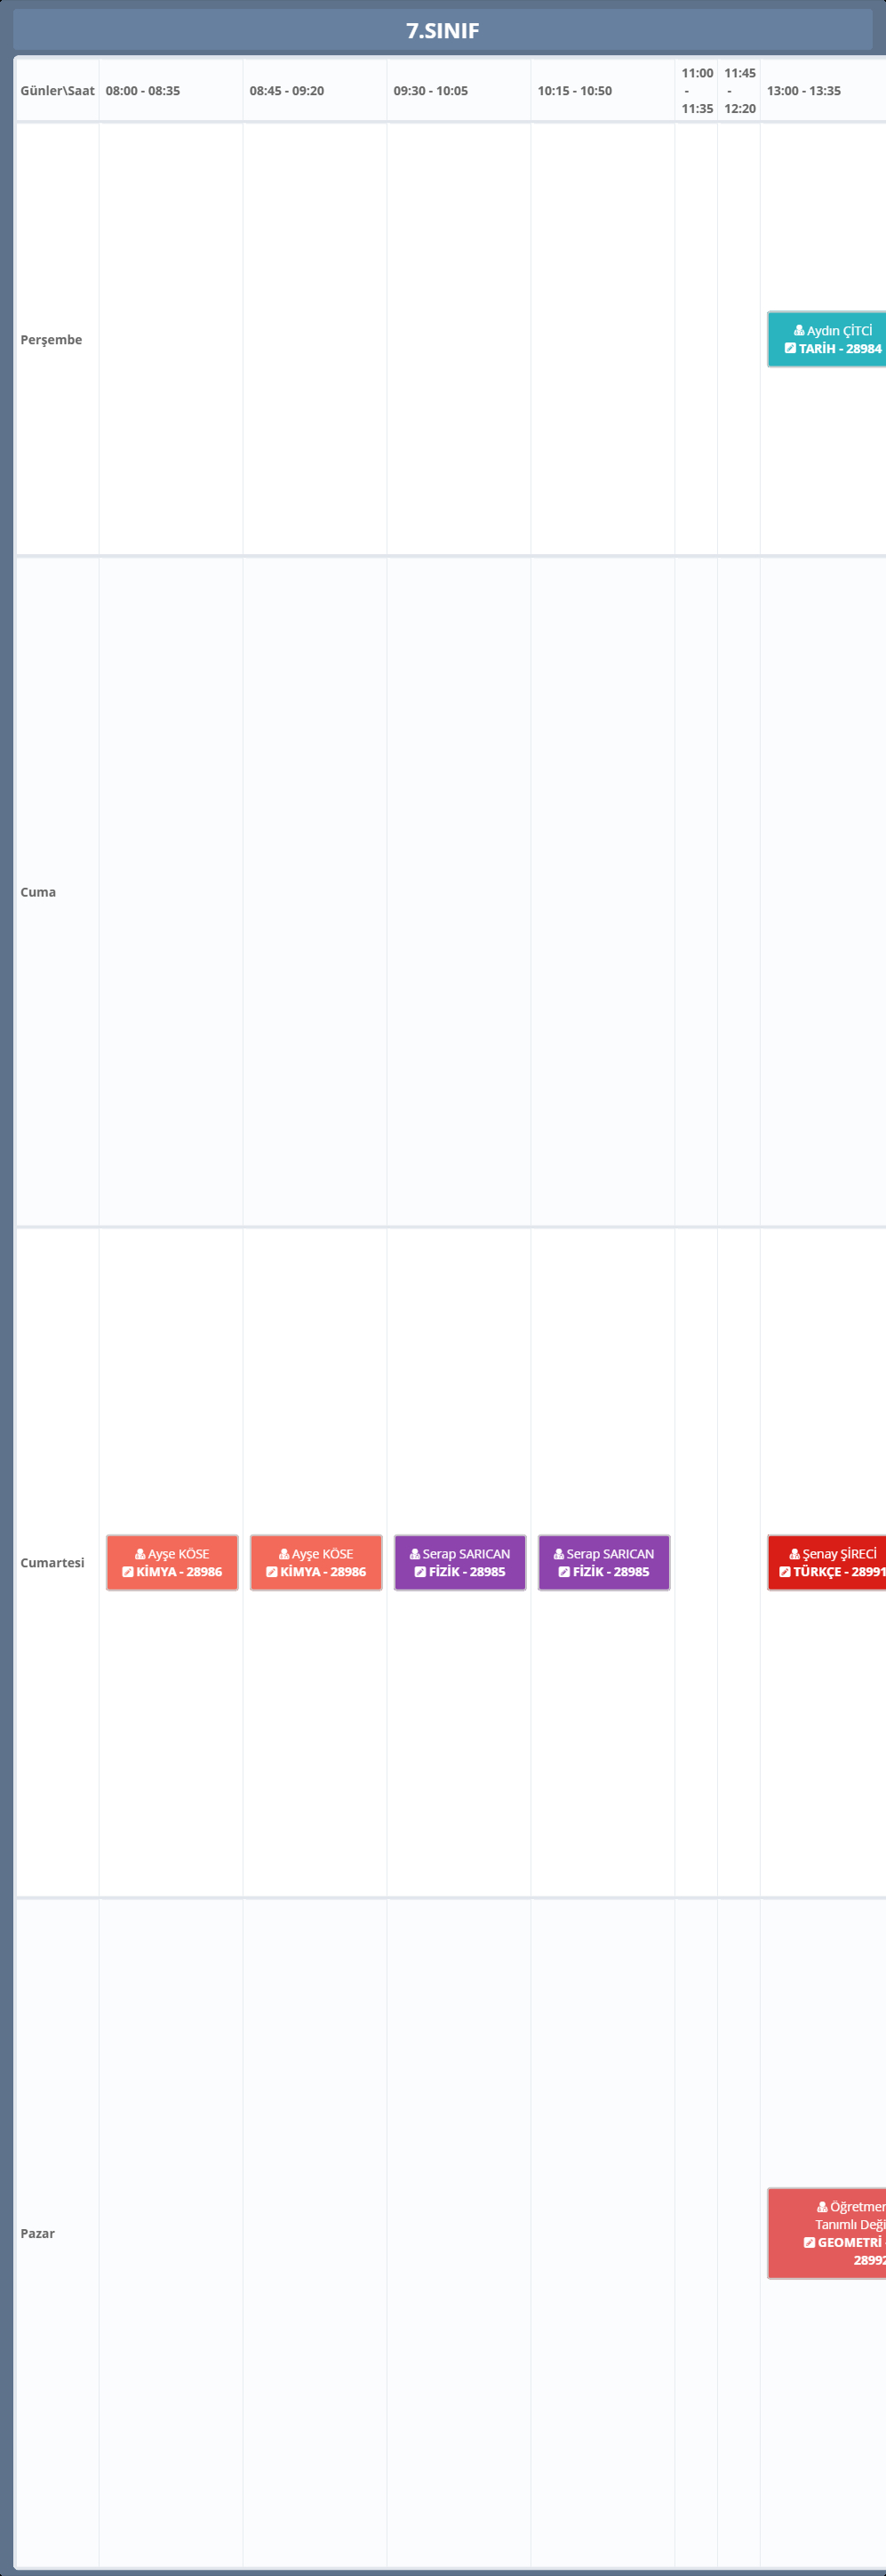886x2576 pixels.
Task: Click the Günler\Saat corner header cell
Action: [57, 91]
